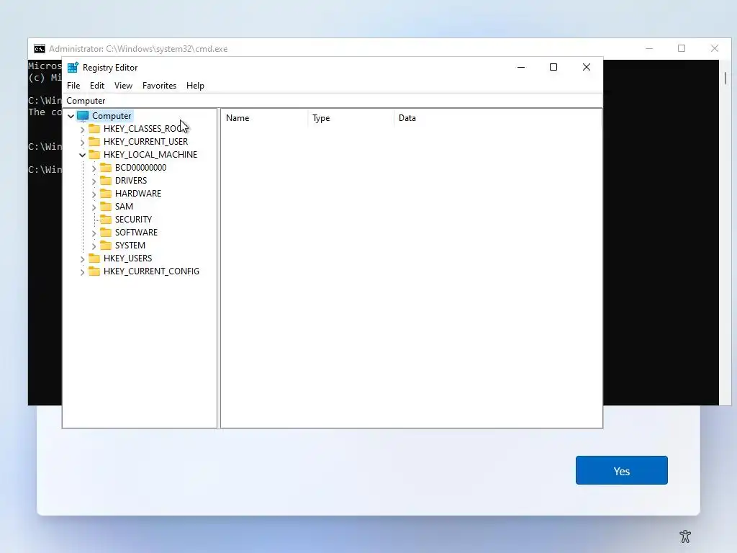The image size is (737, 553).
Task: Click the Type column header
Action: pyautogui.click(x=351, y=118)
